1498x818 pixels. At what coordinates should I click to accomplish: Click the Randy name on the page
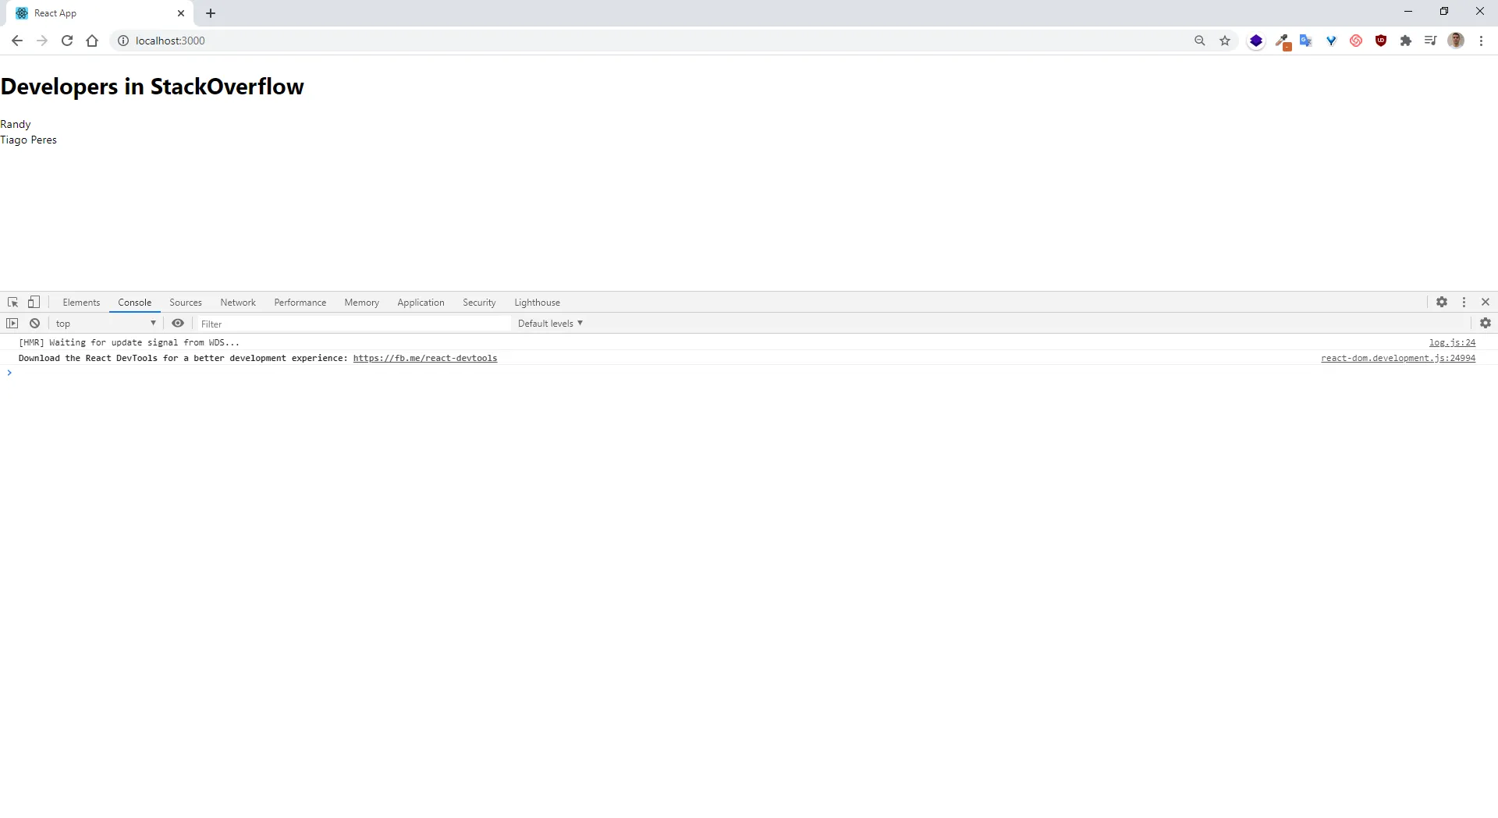tap(16, 124)
